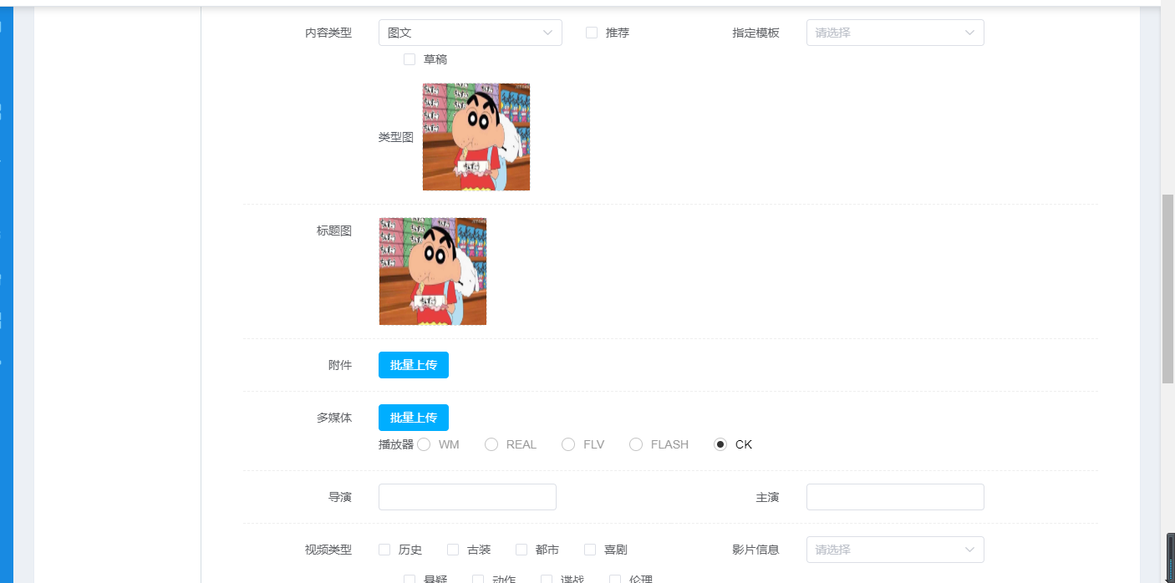Click the 标题图 cartoon thumbnail

click(433, 271)
